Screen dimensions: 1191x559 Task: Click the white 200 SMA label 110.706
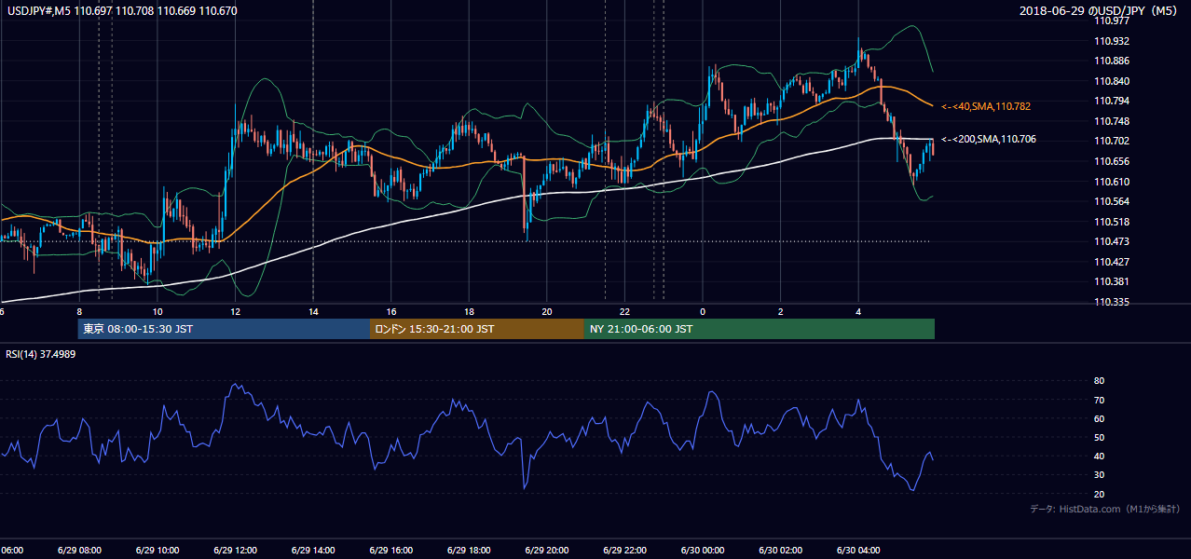tap(988, 140)
